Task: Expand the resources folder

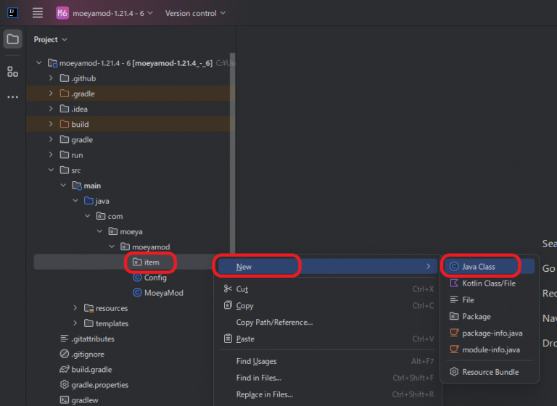Action: coord(75,307)
